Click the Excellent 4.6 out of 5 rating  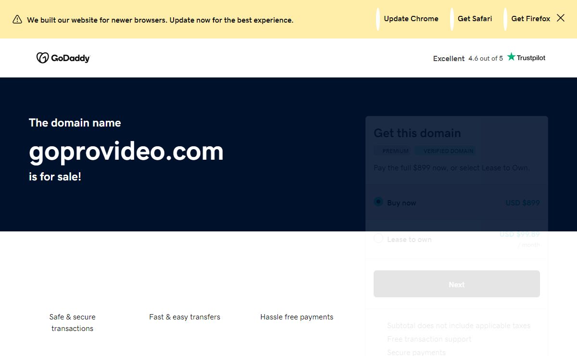(468, 58)
